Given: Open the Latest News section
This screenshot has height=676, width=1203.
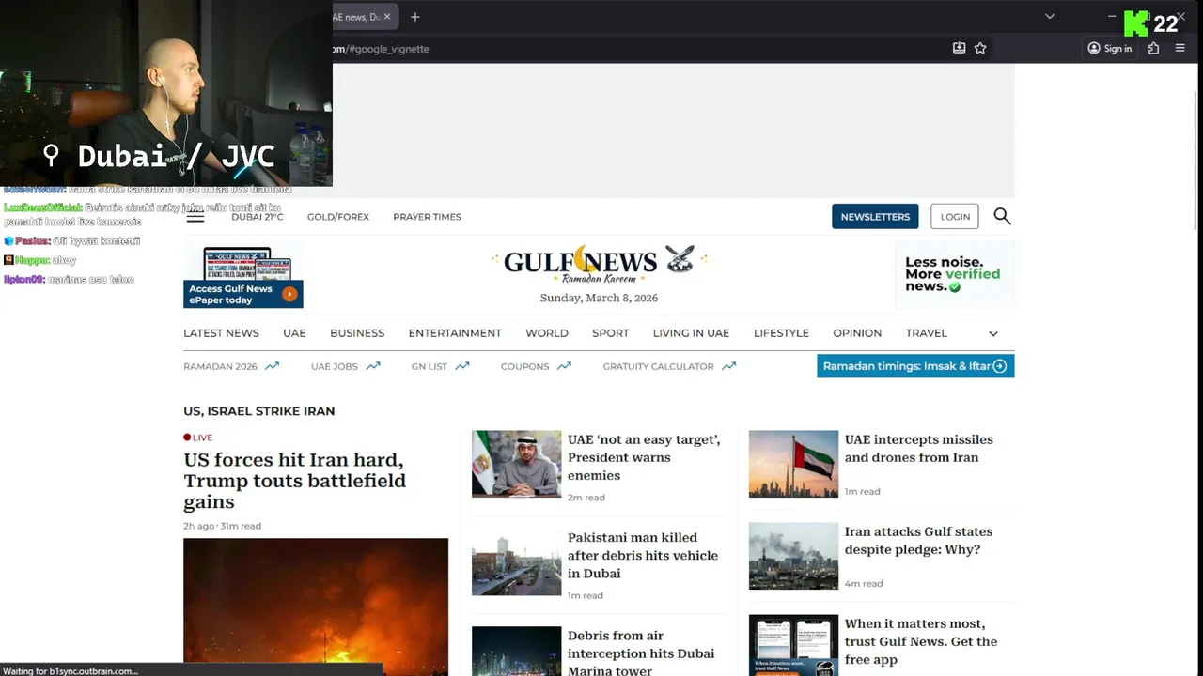Looking at the screenshot, I should click(x=221, y=333).
